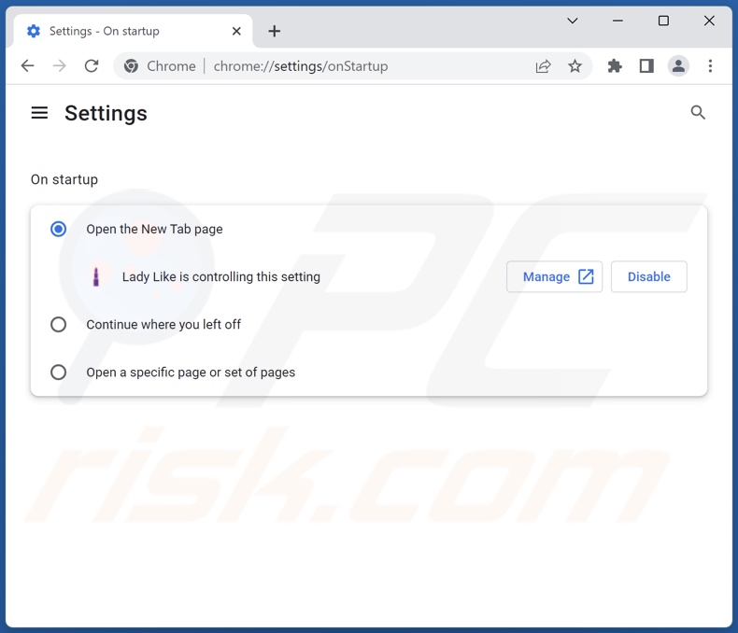Screen dimensions: 738x633
Task: Minimize the Chrome window
Action: 618,21
